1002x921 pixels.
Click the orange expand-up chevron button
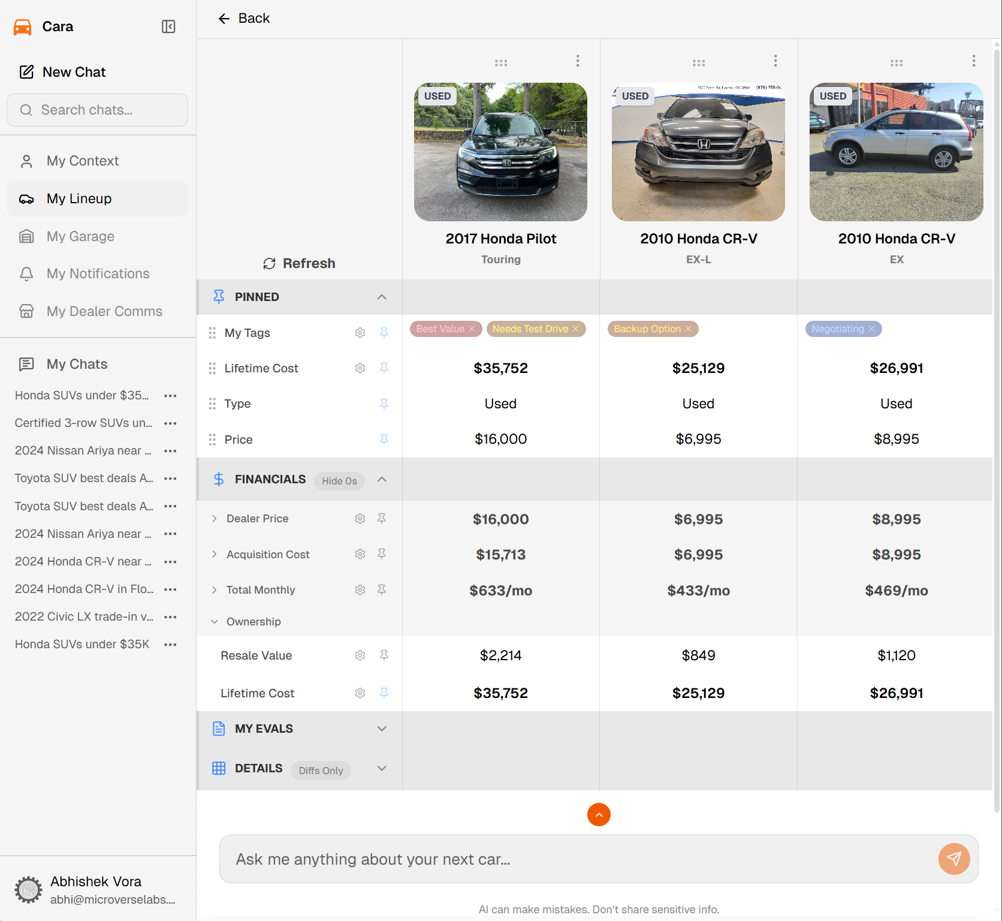point(599,814)
